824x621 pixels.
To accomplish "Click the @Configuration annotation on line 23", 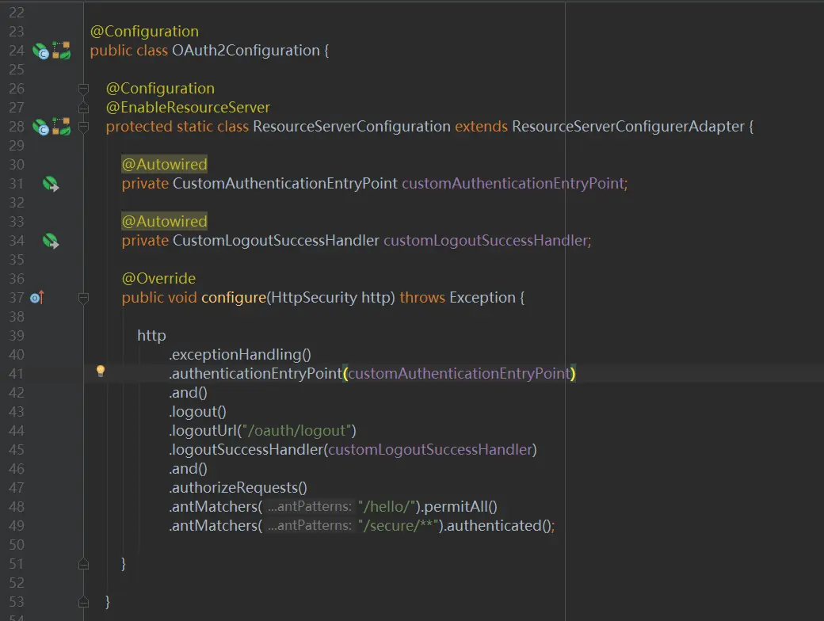I will point(144,32).
